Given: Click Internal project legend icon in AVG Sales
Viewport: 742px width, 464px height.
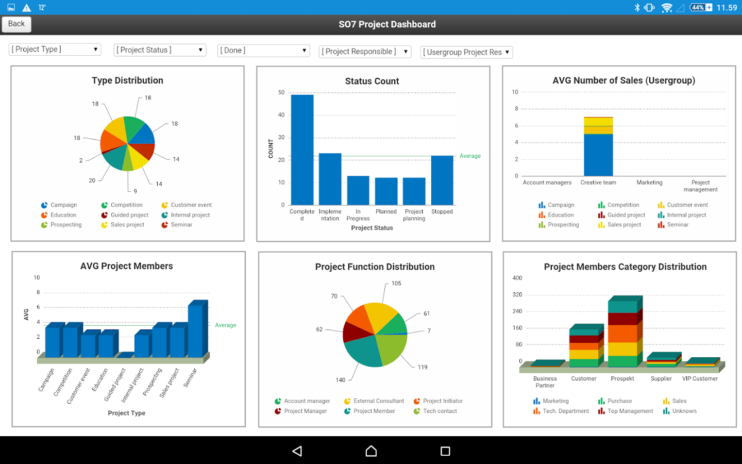Looking at the screenshot, I should click(661, 215).
